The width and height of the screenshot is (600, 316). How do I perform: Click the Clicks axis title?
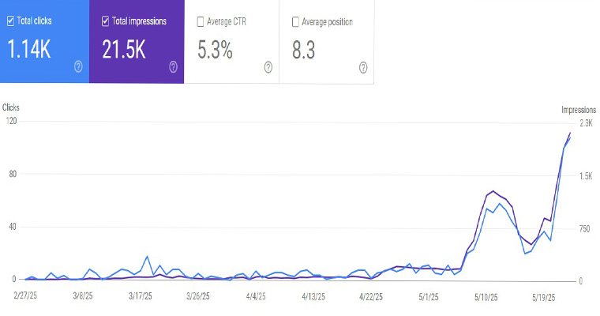(11, 107)
